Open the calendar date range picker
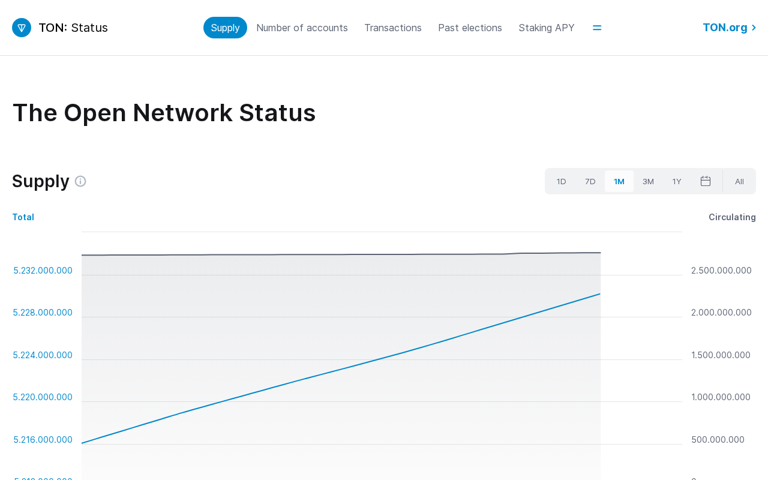This screenshot has height=480, width=768. (706, 181)
